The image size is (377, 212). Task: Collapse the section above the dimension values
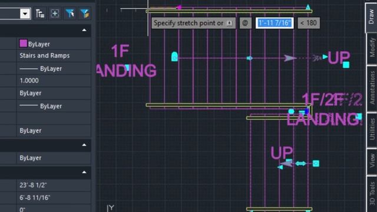(84, 172)
